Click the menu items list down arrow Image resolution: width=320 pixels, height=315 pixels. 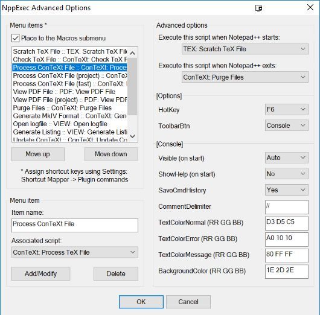pos(132,136)
